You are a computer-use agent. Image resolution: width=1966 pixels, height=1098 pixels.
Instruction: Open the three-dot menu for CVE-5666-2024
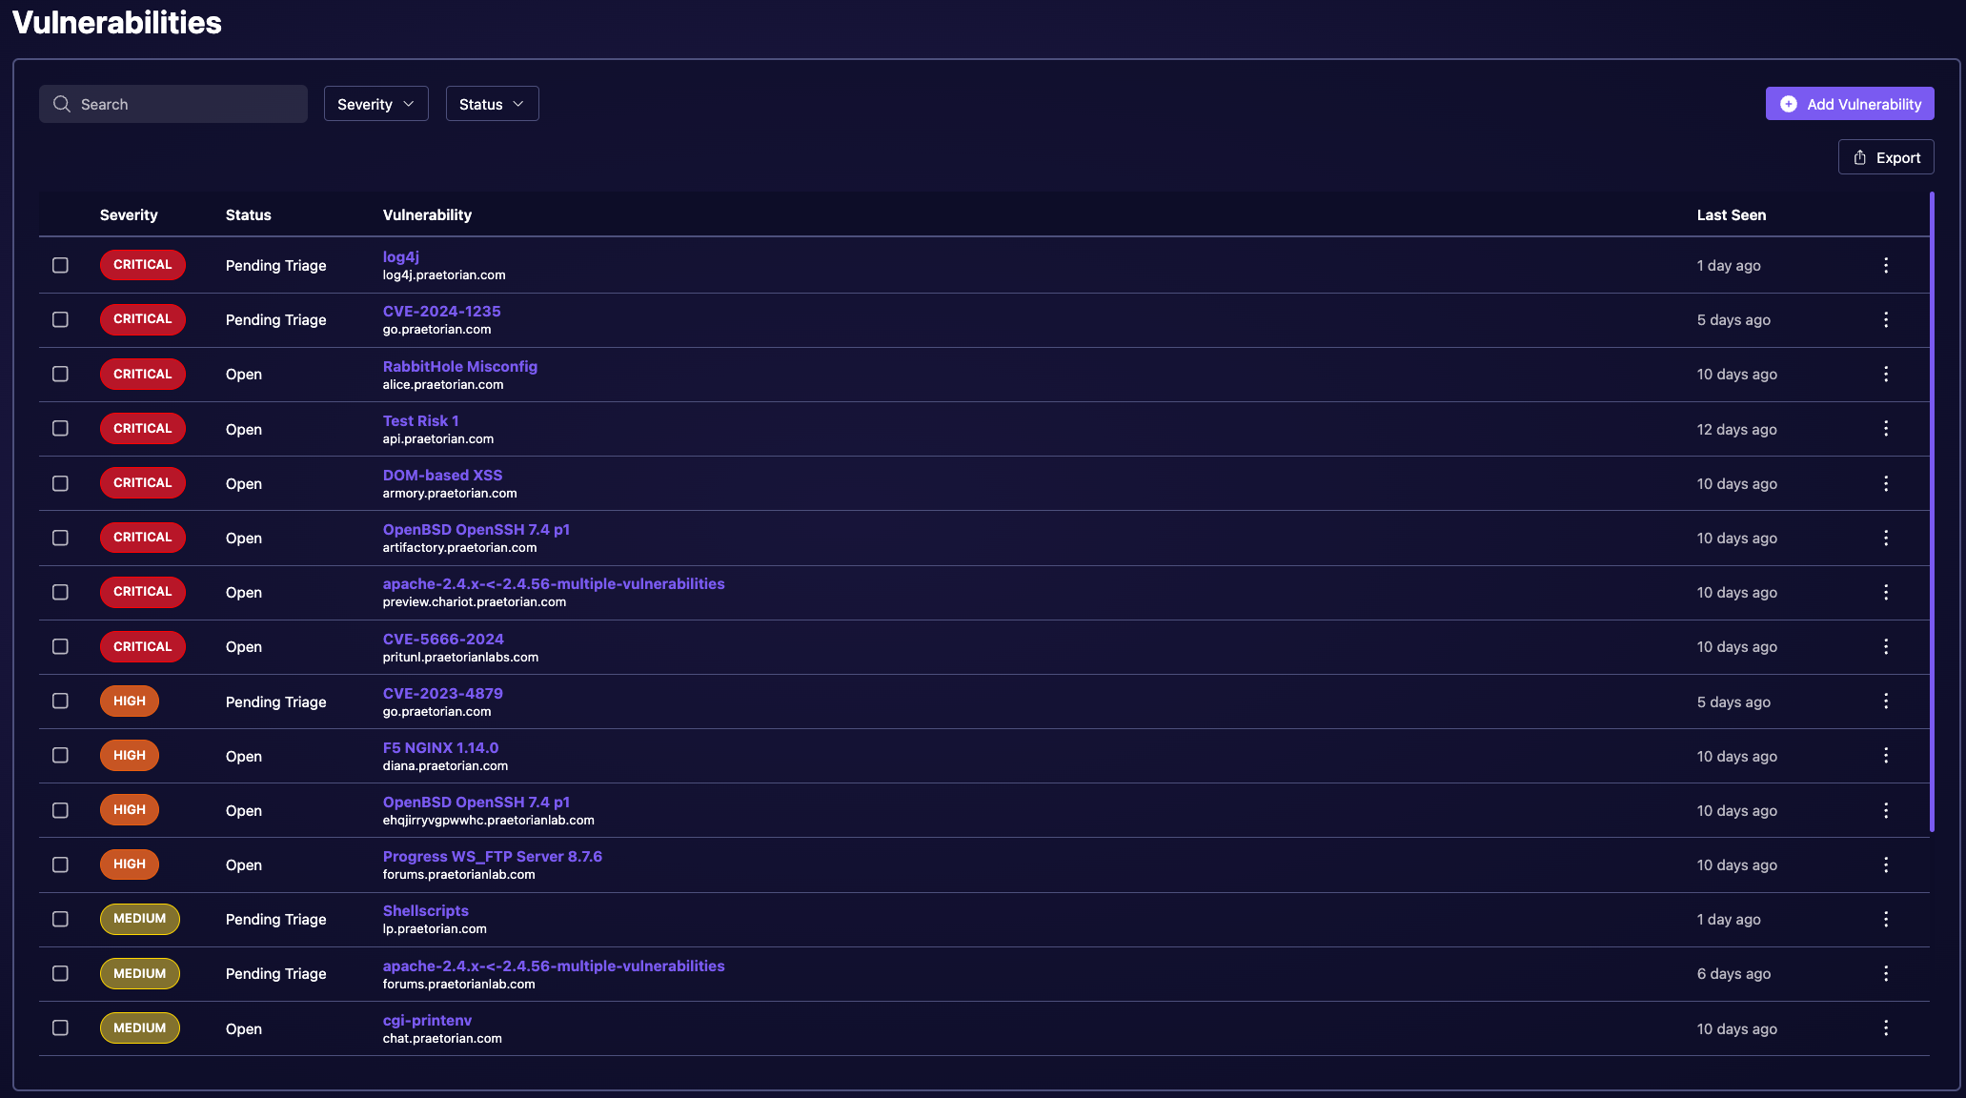(1885, 646)
